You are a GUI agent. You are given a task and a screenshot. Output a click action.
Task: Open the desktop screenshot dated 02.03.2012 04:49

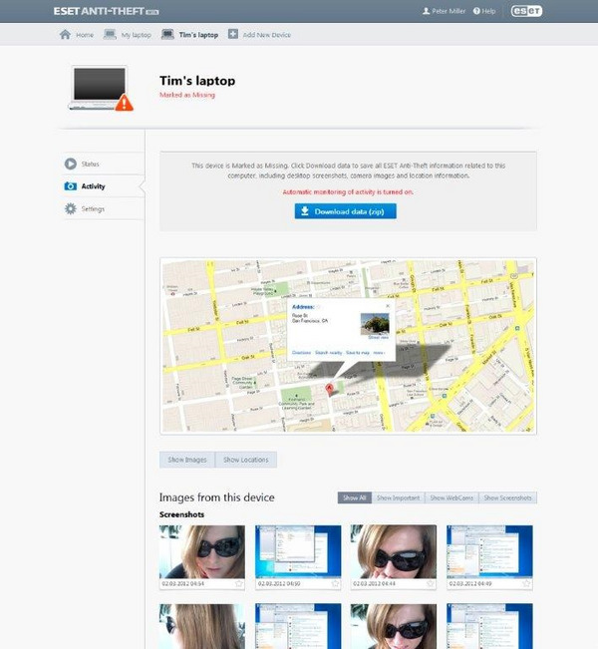tap(489, 551)
